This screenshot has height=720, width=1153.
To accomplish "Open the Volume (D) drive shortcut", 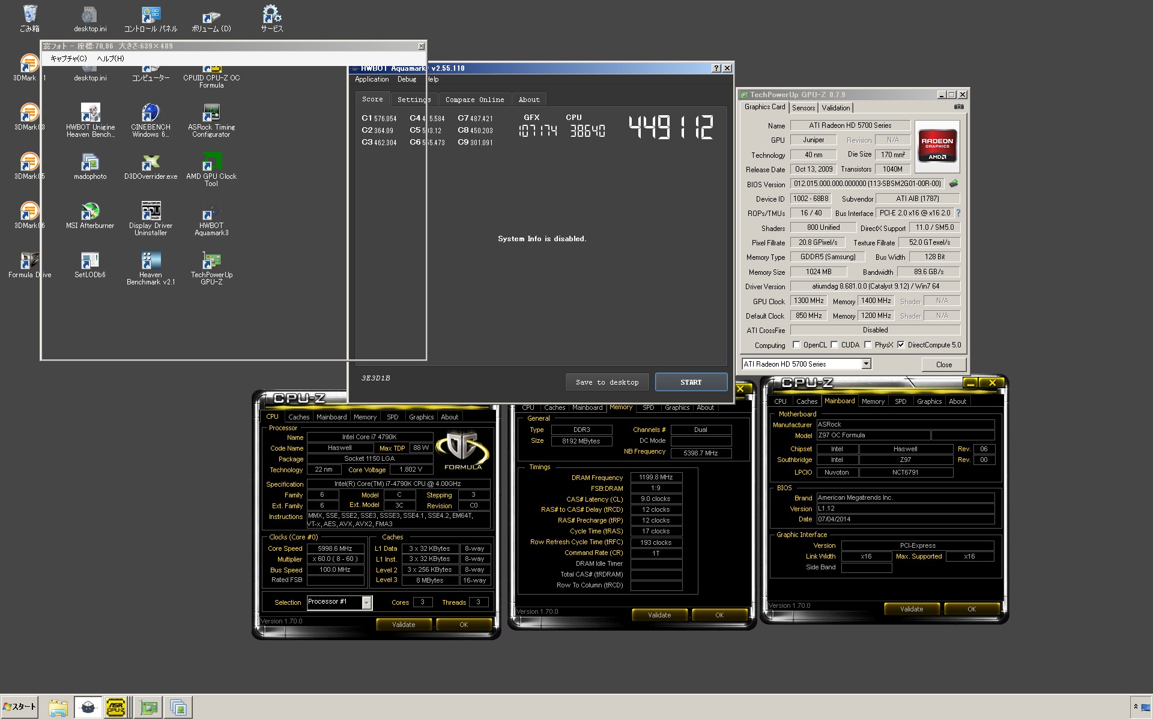I will [211, 19].
